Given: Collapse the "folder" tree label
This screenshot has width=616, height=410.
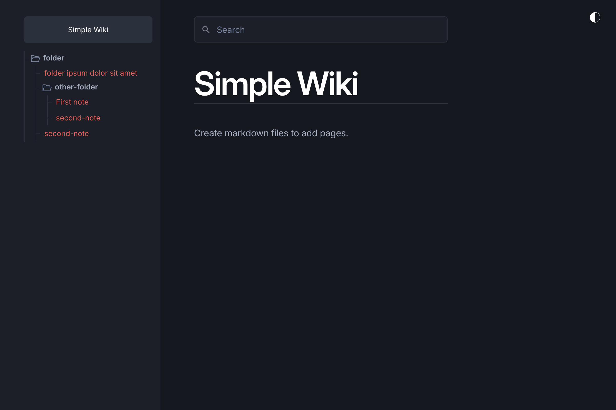Looking at the screenshot, I should coord(53,58).
